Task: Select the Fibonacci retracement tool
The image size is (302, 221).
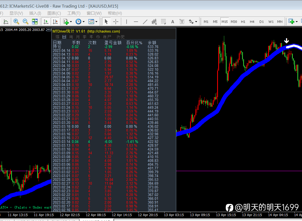Action: click(x=163, y=22)
